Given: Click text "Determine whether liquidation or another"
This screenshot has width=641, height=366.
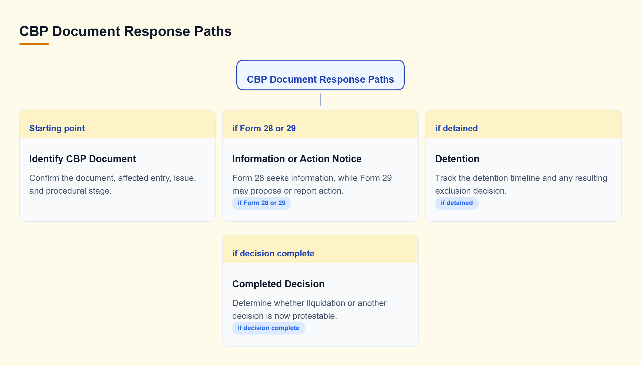Looking at the screenshot, I should pyautogui.click(x=309, y=303).
